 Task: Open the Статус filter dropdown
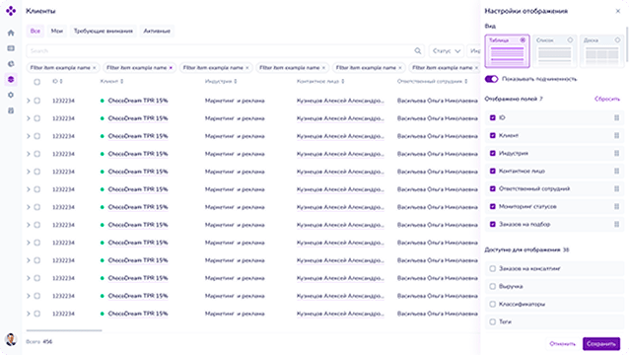[x=447, y=51]
